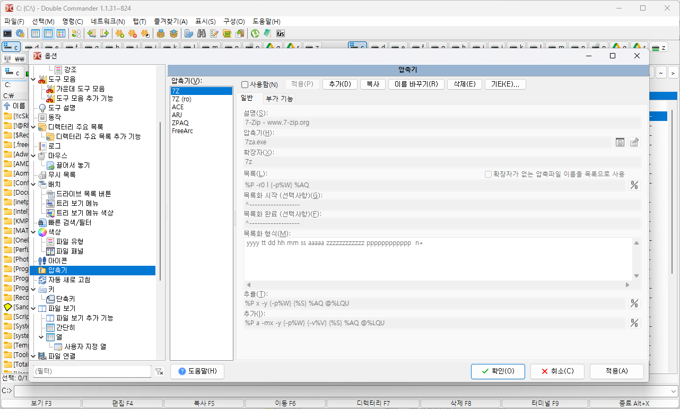Click the 설명 field with 7-Zip text
Image resolution: width=680 pixels, height=409 pixels.
442,123
